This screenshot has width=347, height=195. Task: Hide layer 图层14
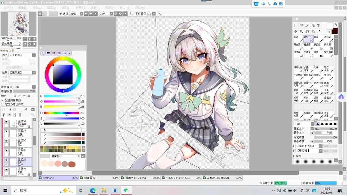[x=6, y=122]
